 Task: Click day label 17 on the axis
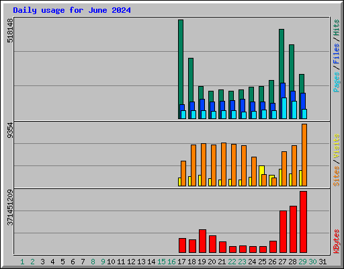[x=181, y=262]
